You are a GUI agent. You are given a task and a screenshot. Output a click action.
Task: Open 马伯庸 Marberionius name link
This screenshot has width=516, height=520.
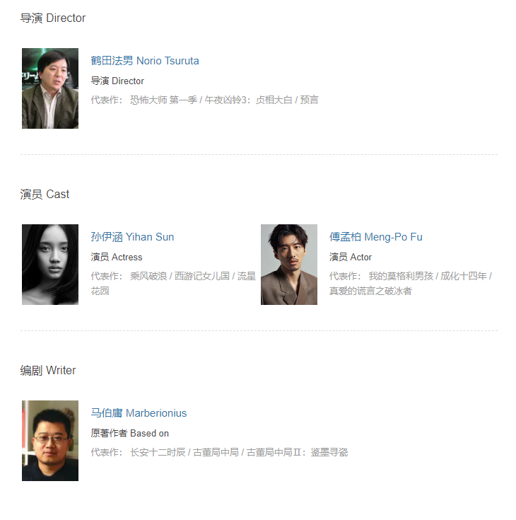[x=139, y=413]
